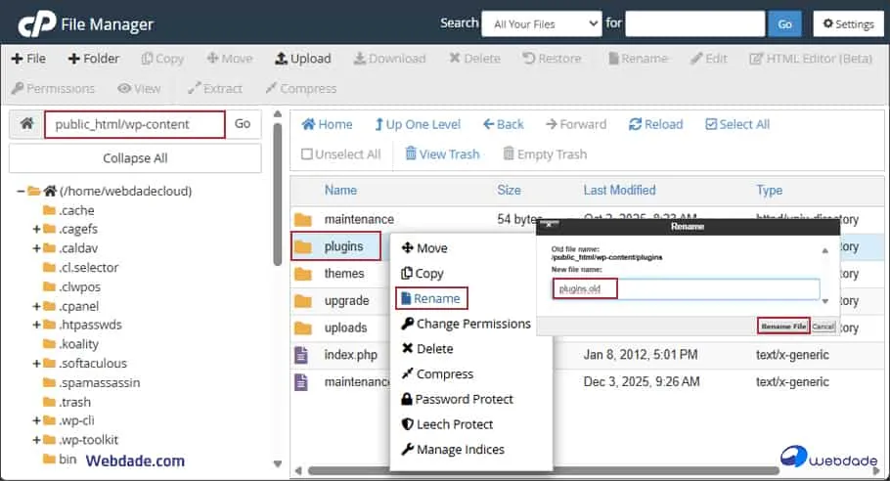
Task: Click the home icon beside the path field
Action: pos(26,124)
